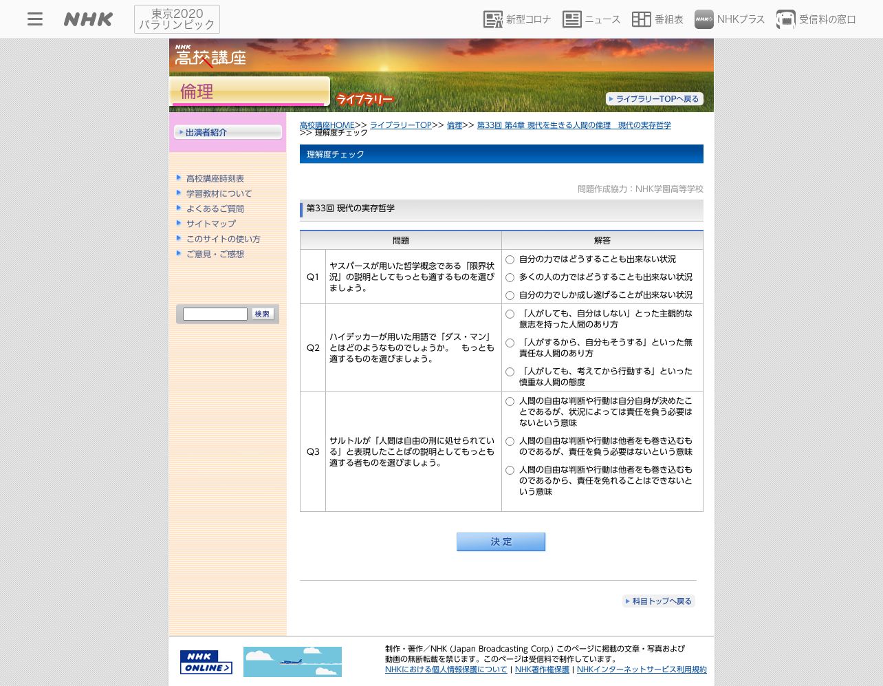Open the hamburger menu icon
Image resolution: width=883 pixels, height=686 pixels.
pos(35,19)
